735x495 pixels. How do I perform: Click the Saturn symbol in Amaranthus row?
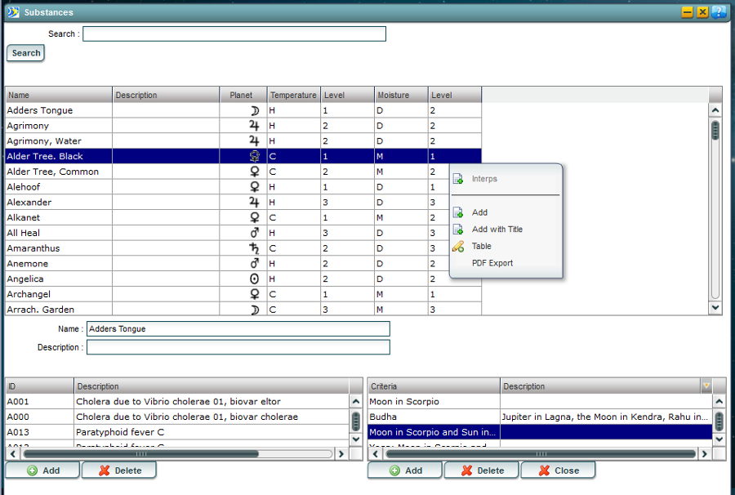(254, 248)
